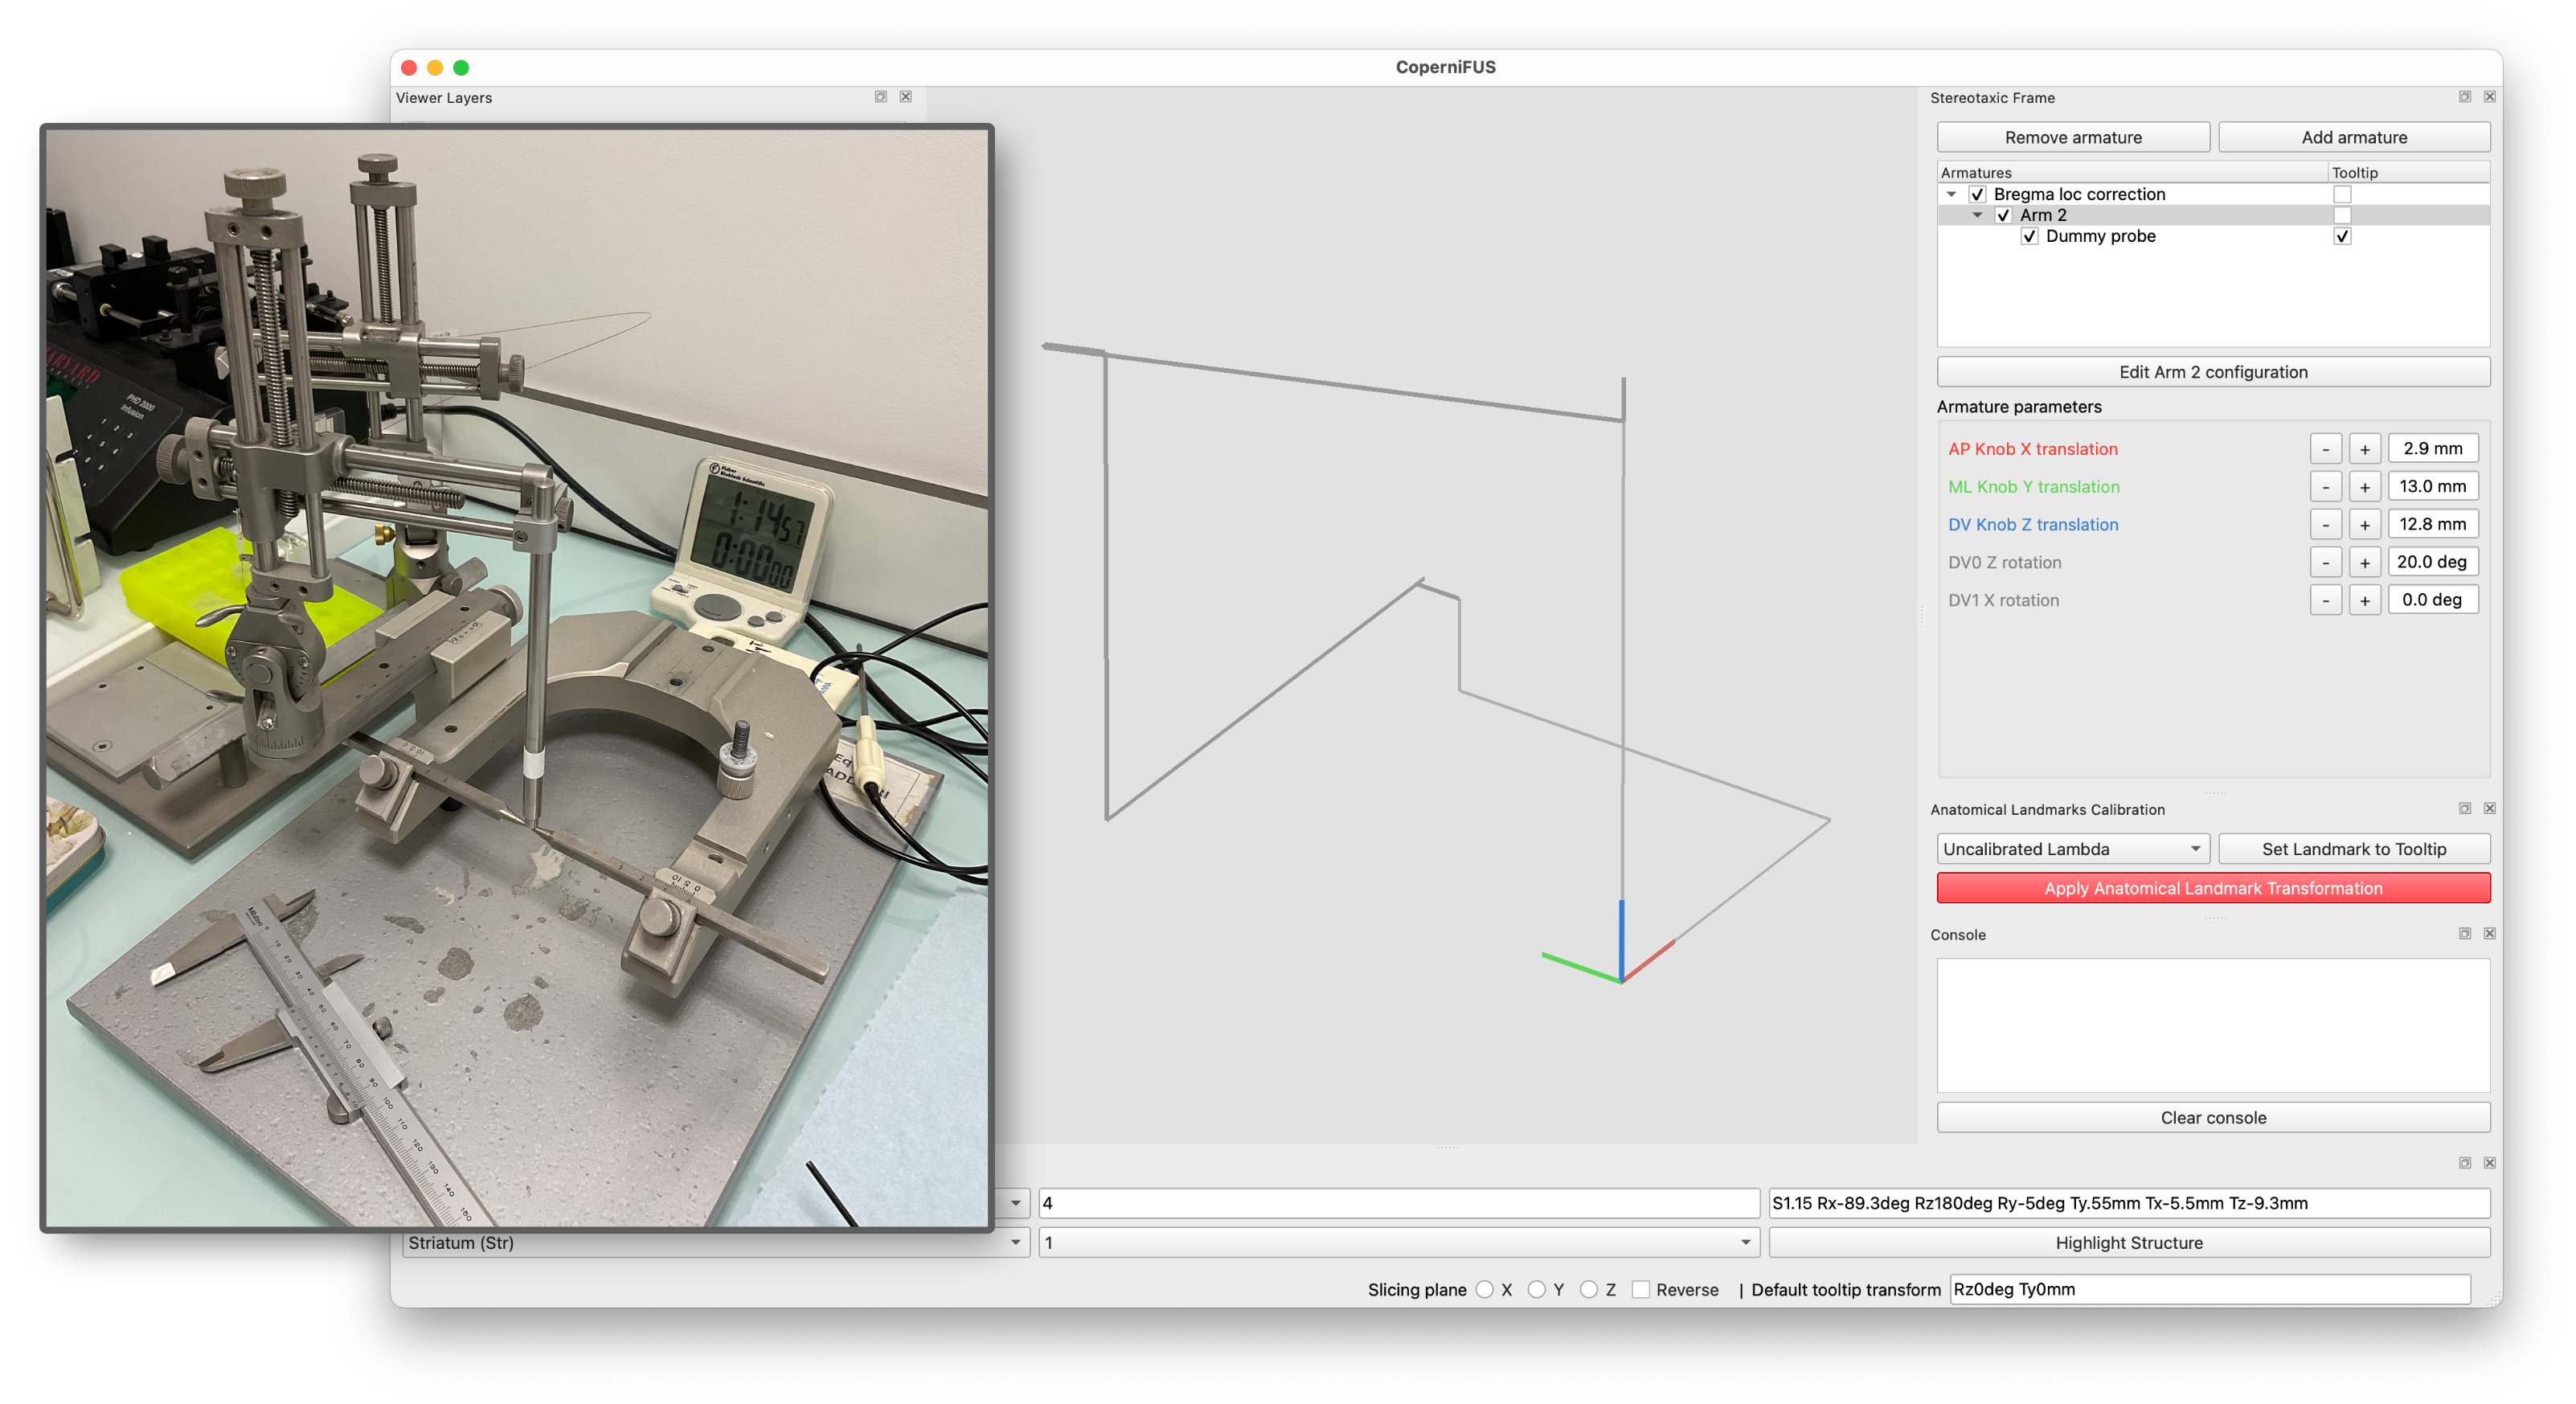The width and height of the screenshot is (2576, 1404).
Task: Click Add armature button
Action: pos(2354,137)
